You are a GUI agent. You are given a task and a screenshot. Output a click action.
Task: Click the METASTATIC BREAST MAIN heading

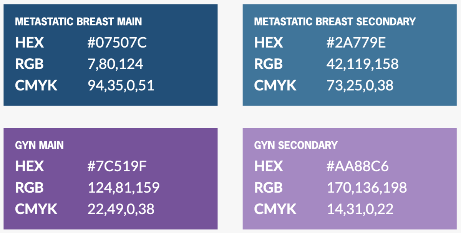(x=78, y=21)
